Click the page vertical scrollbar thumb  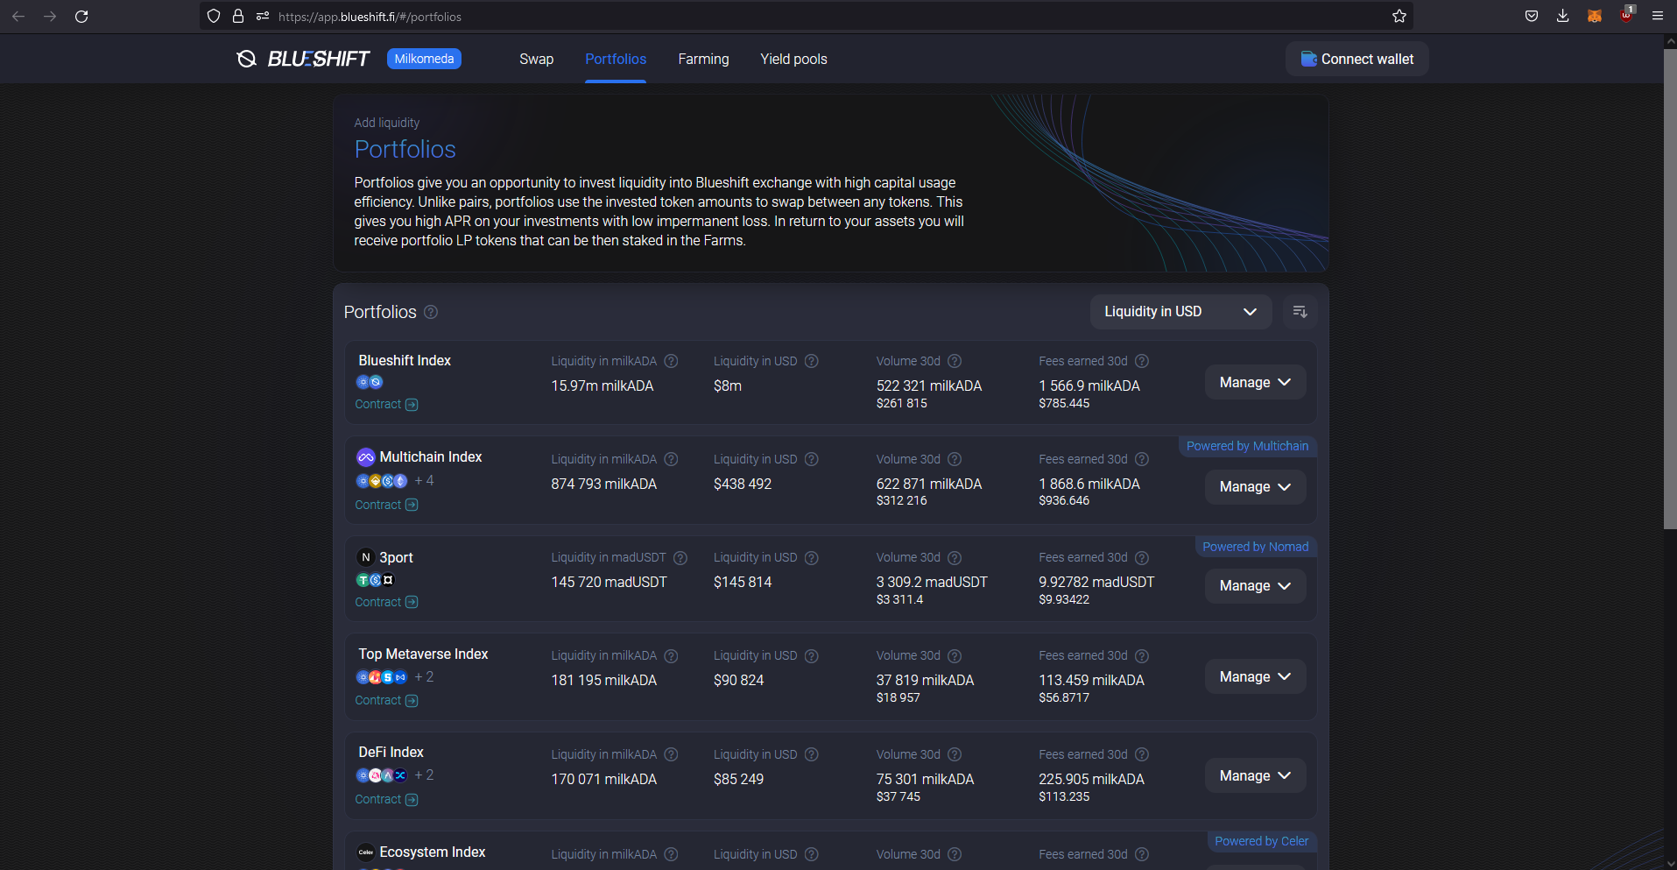(x=1670, y=289)
